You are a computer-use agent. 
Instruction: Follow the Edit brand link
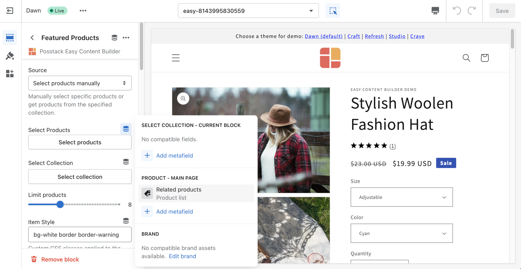pyautogui.click(x=182, y=256)
